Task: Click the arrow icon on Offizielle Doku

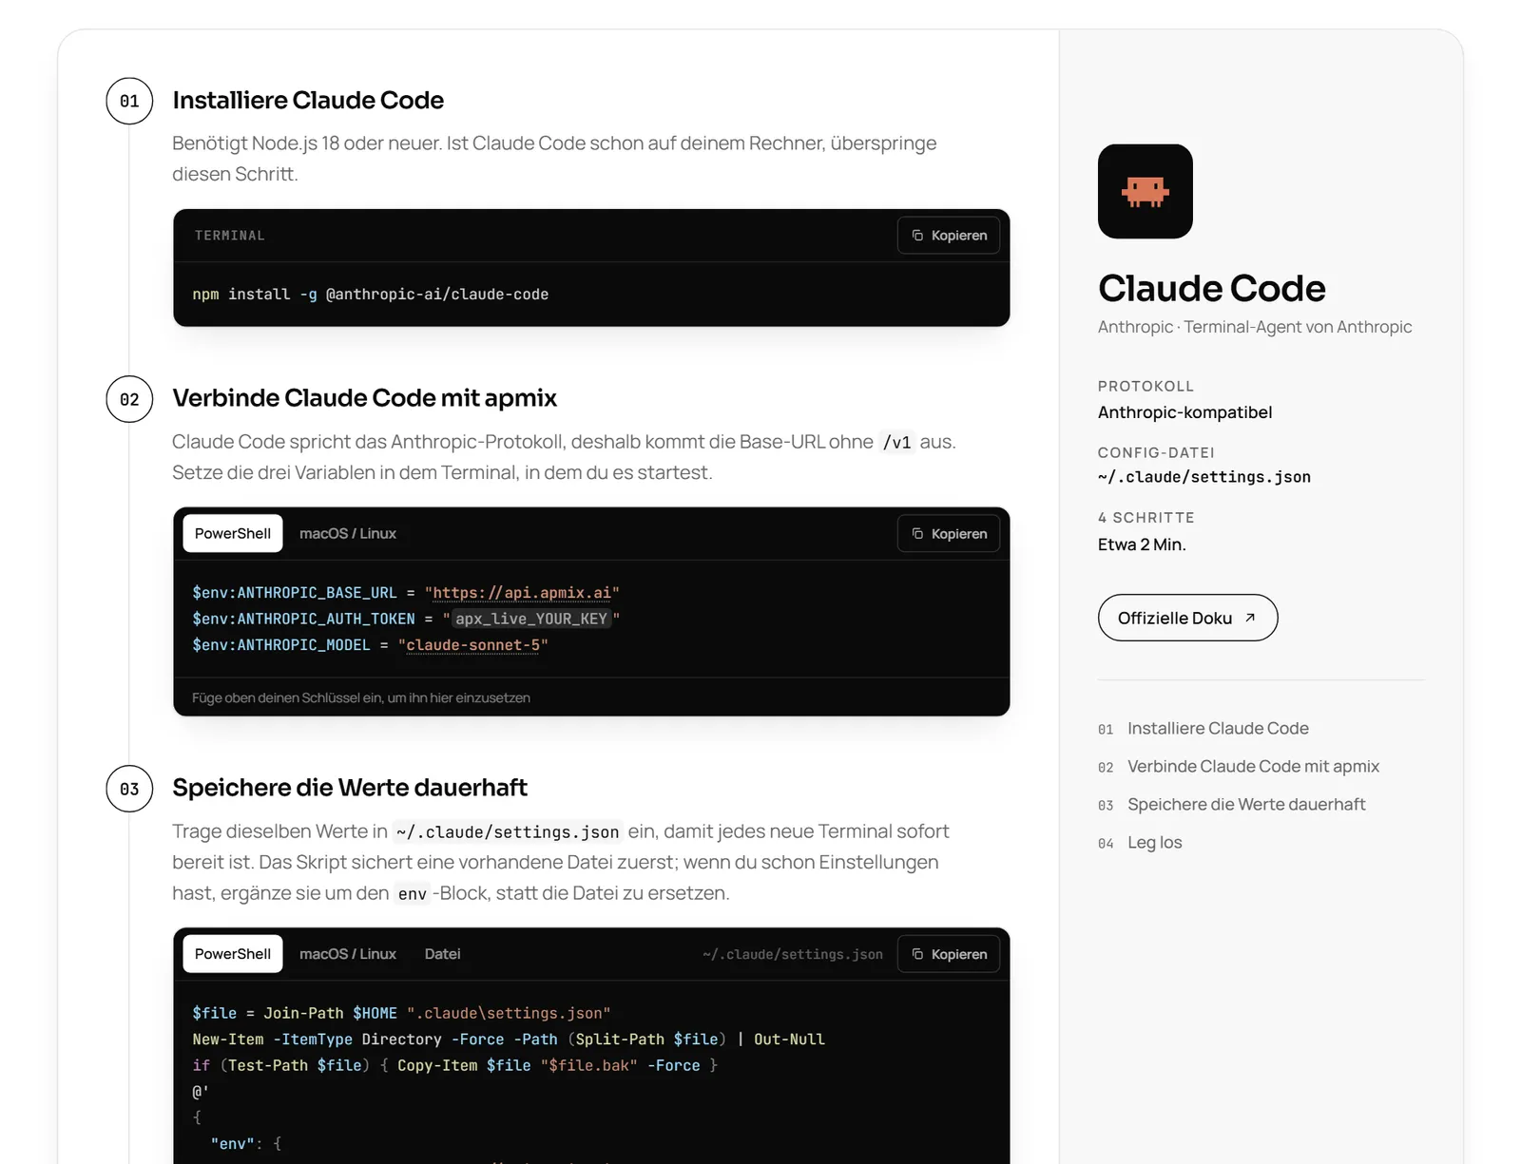Action: pos(1250,618)
